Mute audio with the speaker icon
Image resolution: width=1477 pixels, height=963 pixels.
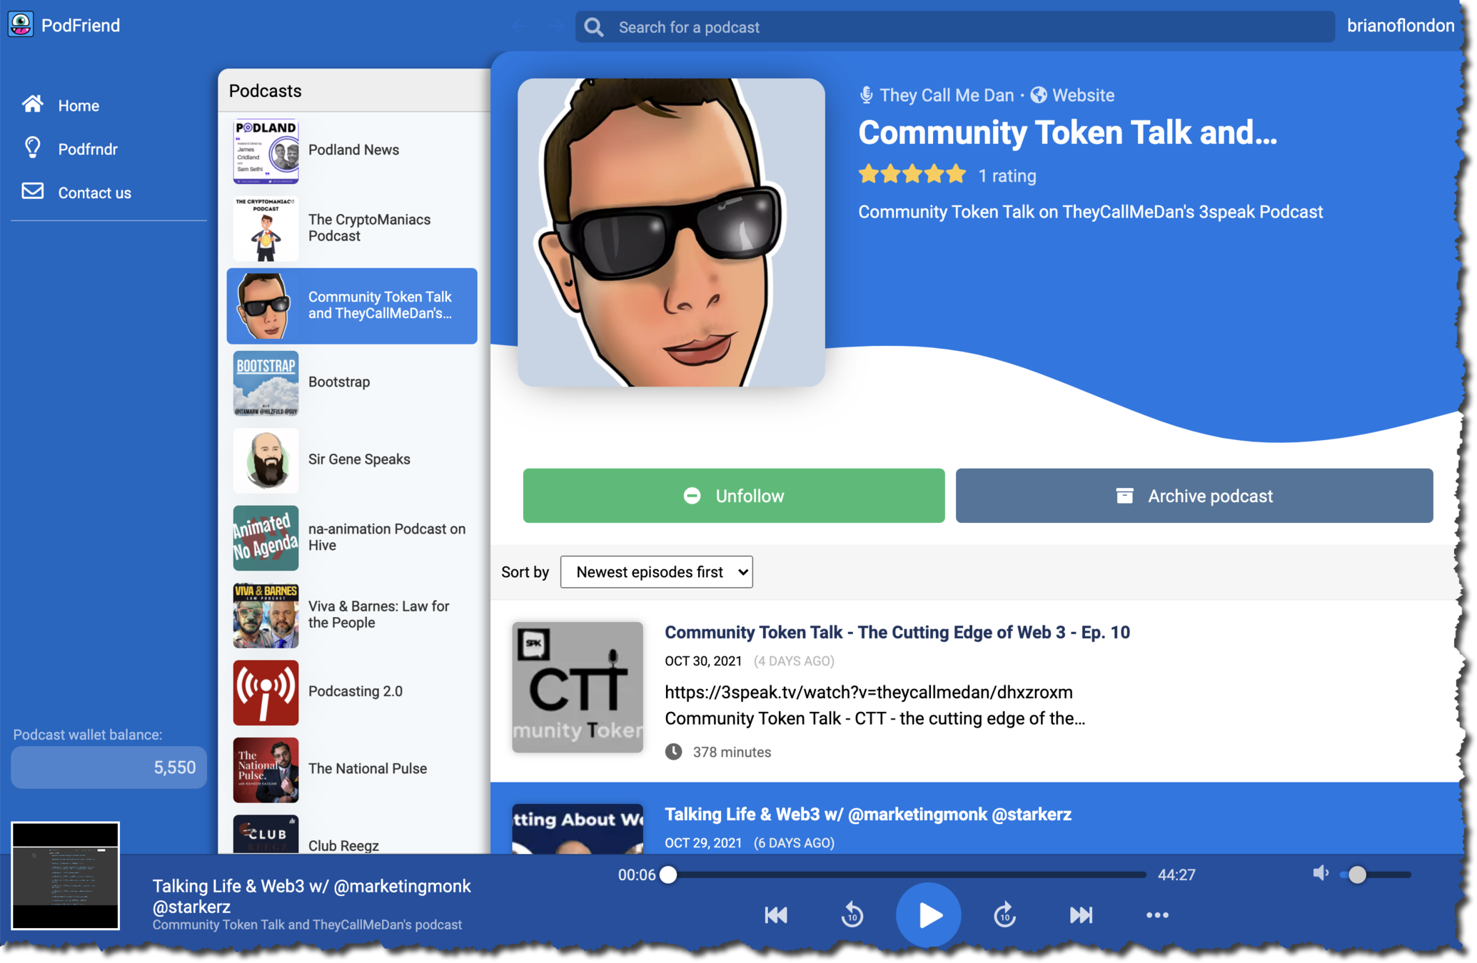1320,873
